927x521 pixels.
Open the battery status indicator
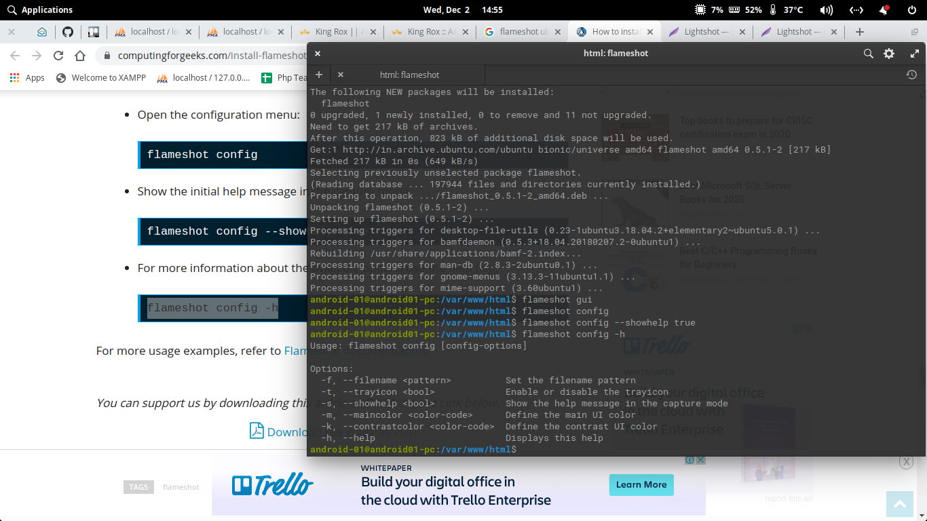746,9
